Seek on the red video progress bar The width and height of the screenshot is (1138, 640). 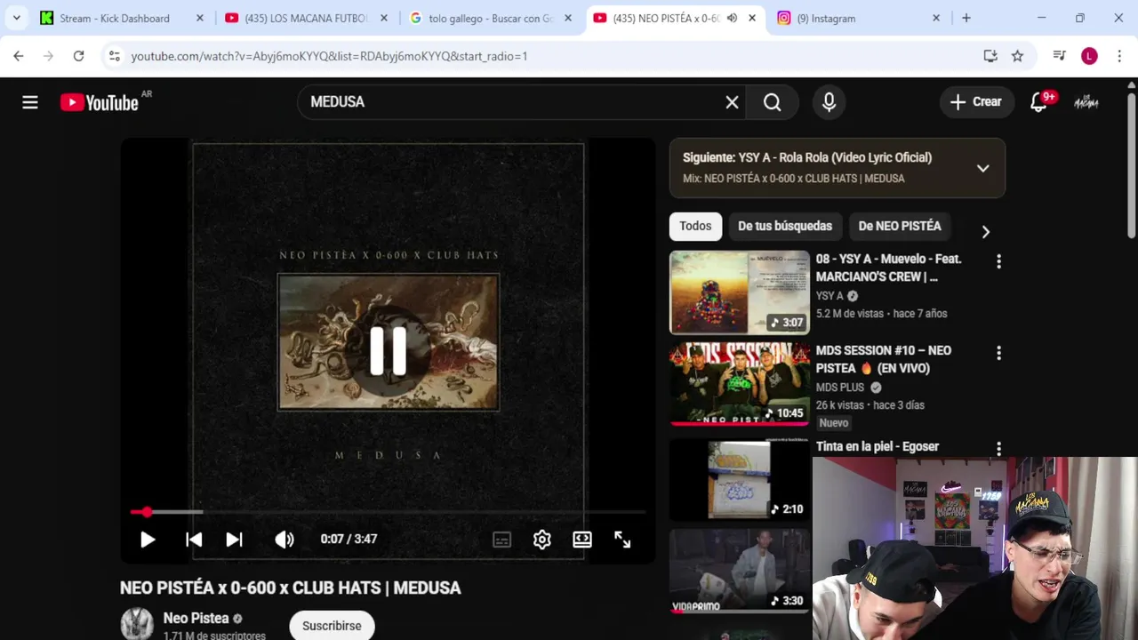[x=388, y=512]
